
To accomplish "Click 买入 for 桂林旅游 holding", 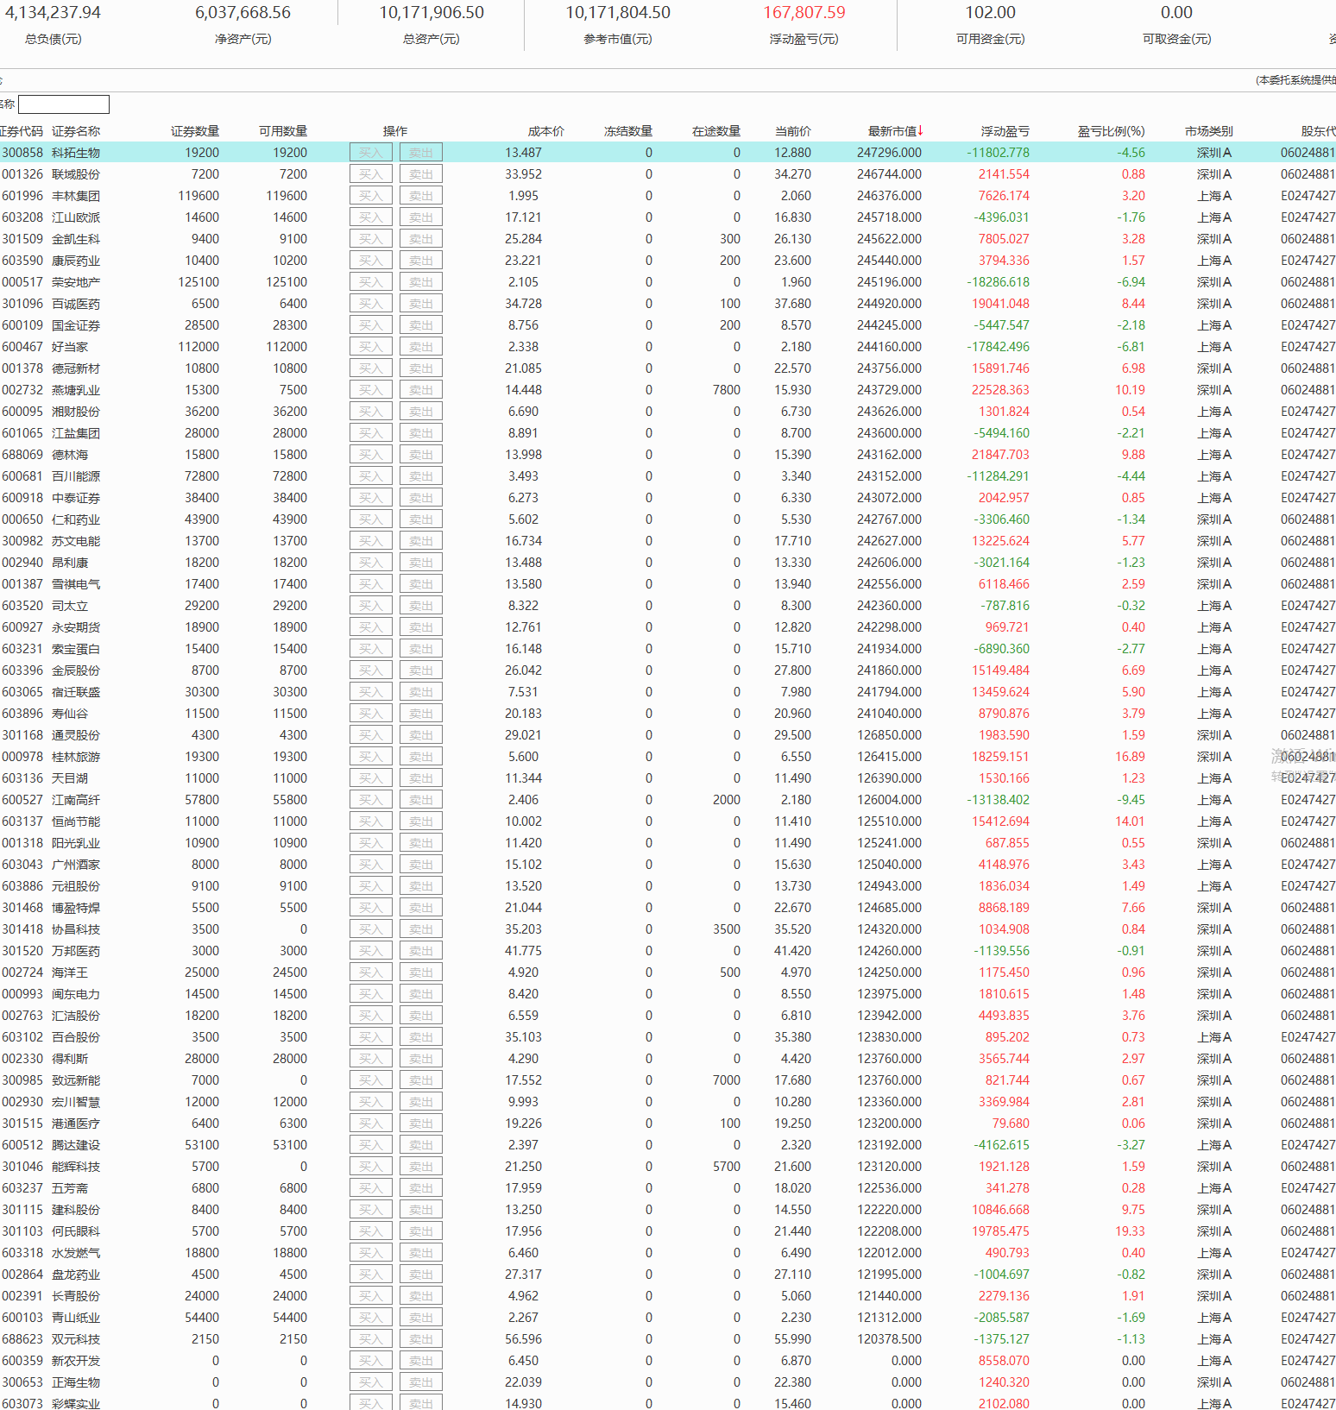I will pyautogui.click(x=370, y=757).
